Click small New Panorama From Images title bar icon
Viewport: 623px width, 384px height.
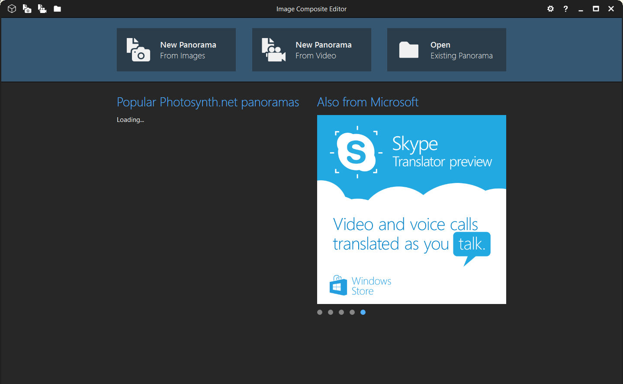tap(27, 9)
